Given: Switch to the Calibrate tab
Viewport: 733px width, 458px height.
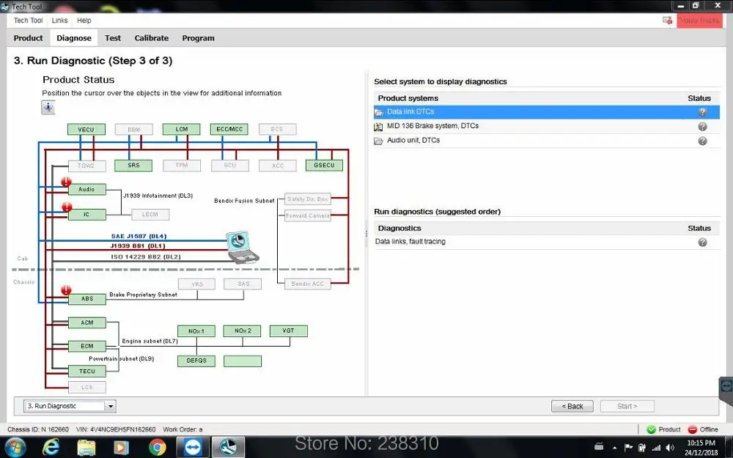Looking at the screenshot, I should 152,38.
